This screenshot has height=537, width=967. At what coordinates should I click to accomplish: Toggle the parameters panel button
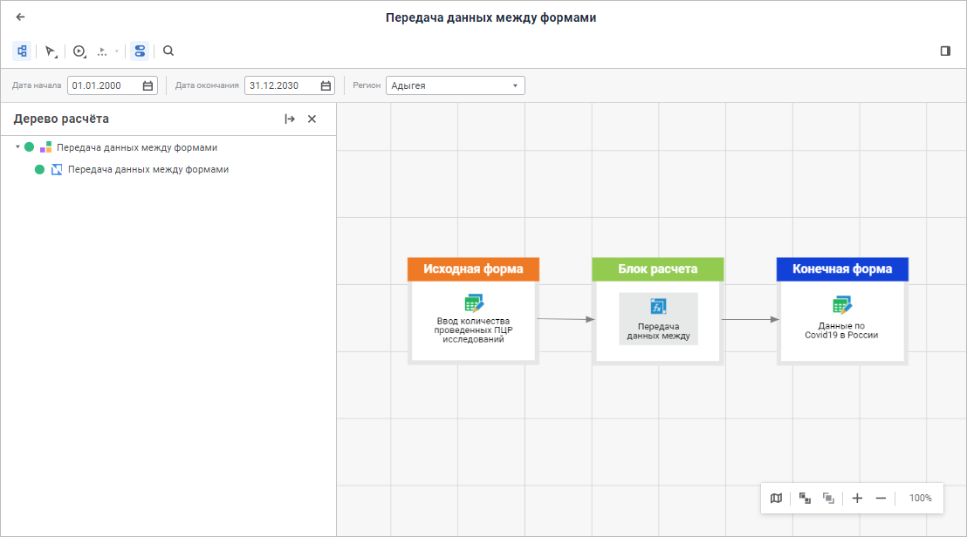(140, 51)
